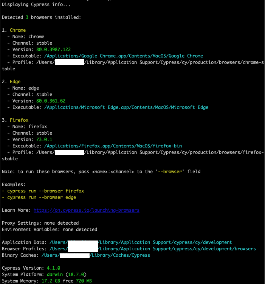Click the 17.2 GB system memory value
This screenshot has width=265, height=284.
coord(51,281)
